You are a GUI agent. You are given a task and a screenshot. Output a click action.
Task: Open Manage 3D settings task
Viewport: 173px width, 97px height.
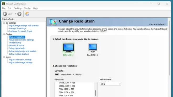[x=17, y=28]
